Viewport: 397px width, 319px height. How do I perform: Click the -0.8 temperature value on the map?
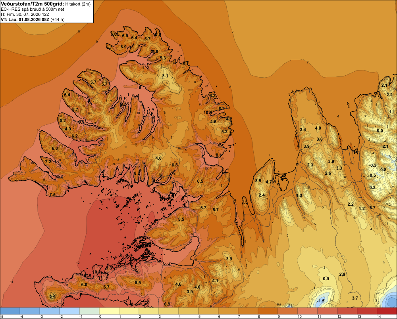coord(382,170)
